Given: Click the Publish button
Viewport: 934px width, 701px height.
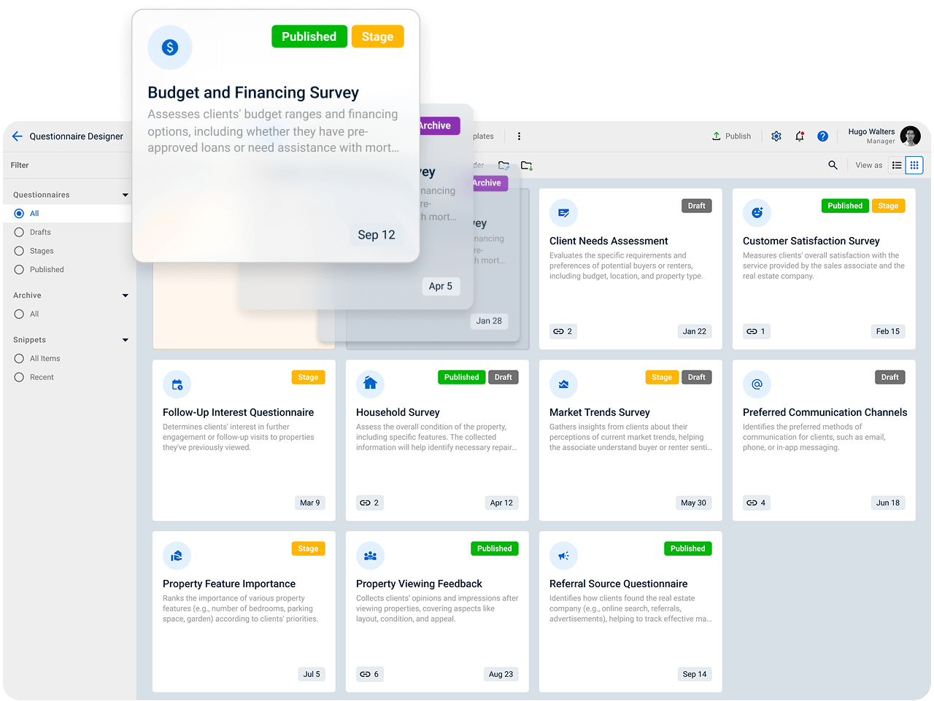Looking at the screenshot, I should (x=731, y=136).
